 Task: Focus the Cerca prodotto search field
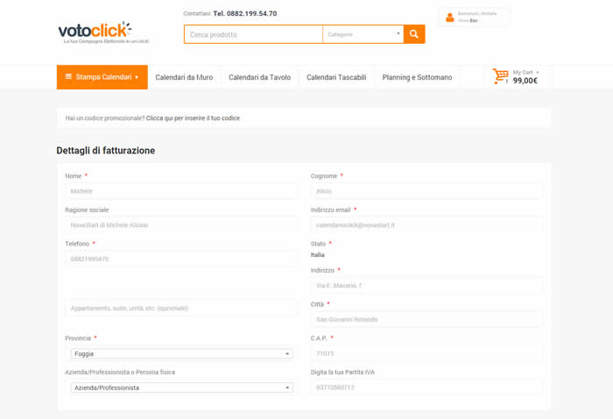pyautogui.click(x=253, y=34)
